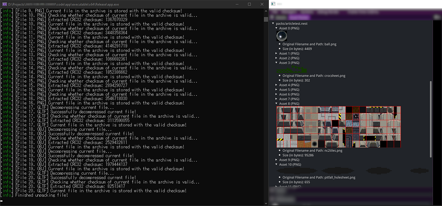Collapse the Asset 3 (PNG) node
Screen dimensions: 442x206
click(276, 63)
